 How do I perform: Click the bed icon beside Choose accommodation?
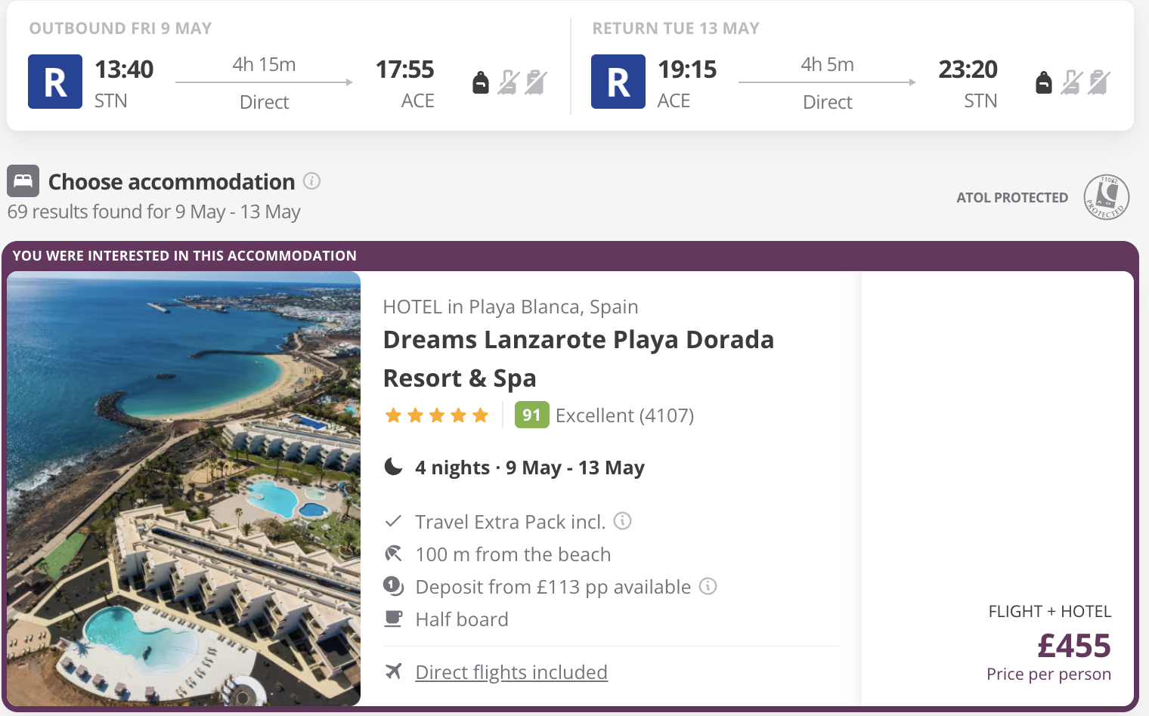pyautogui.click(x=23, y=181)
